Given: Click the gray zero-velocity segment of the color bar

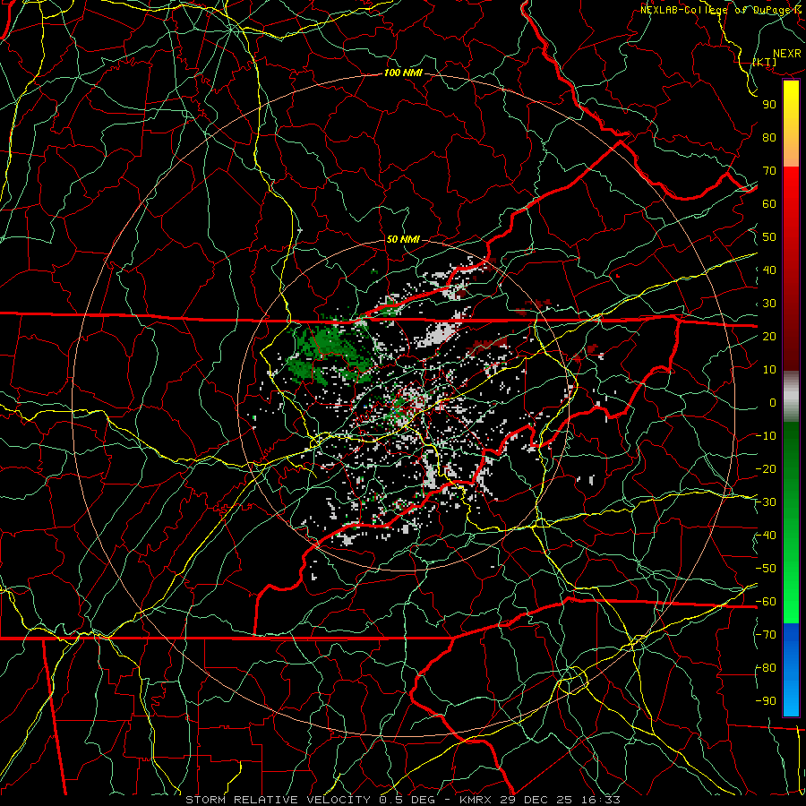Looking at the screenshot, I should click(791, 397).
